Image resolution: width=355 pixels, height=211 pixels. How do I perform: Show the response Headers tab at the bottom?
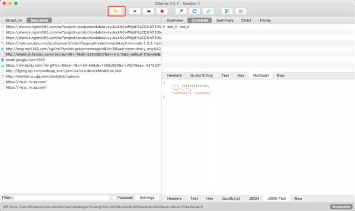click(174, 198)
